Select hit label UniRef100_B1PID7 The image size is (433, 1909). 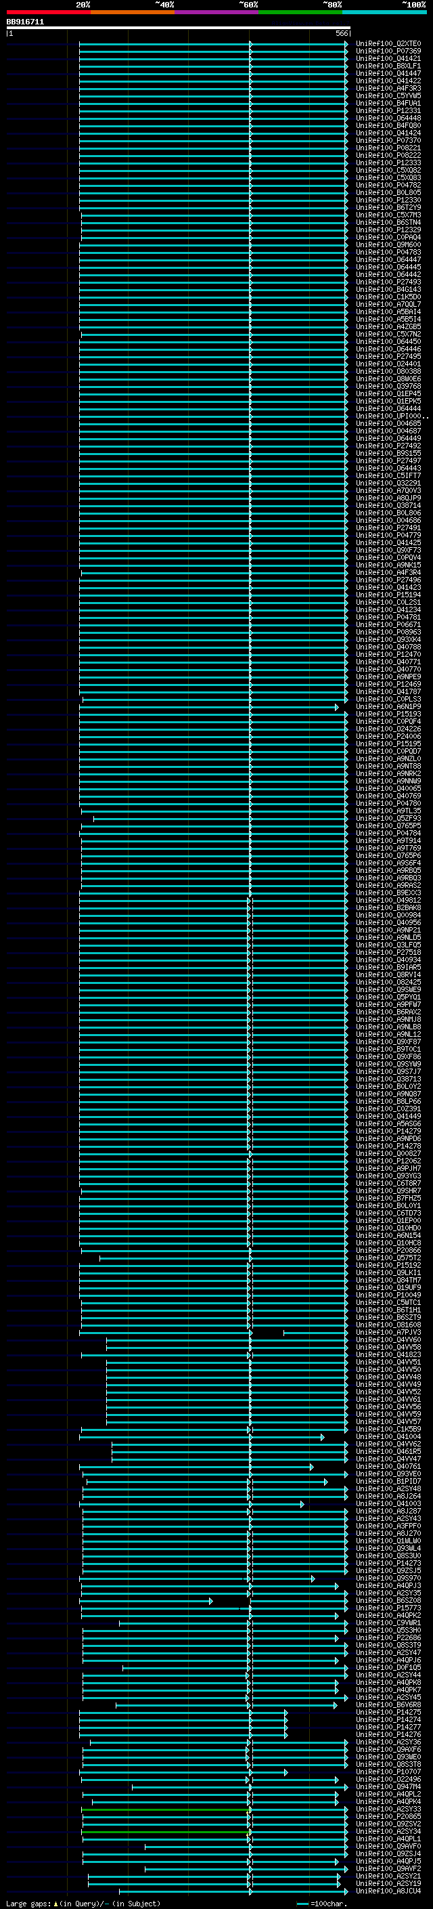388,1480
